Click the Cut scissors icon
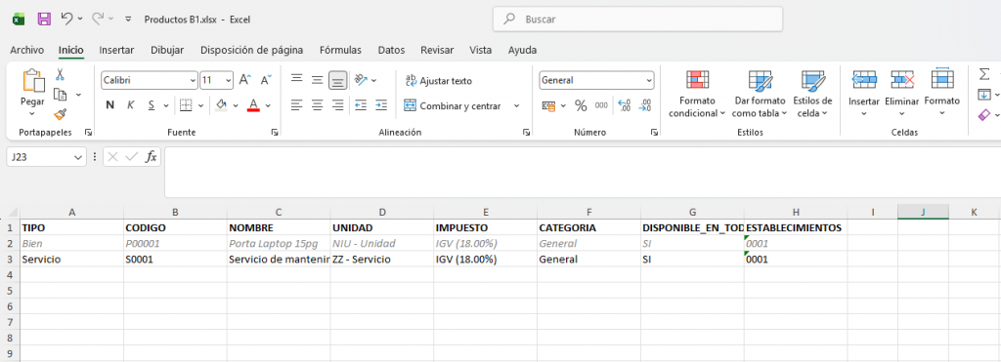1001x362 pixels. [x=60, y=74]
